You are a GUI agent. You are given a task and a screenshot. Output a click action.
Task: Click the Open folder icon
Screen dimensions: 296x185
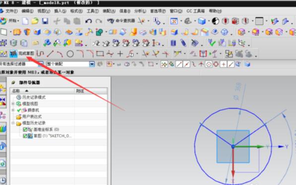(x=35, y=21)
